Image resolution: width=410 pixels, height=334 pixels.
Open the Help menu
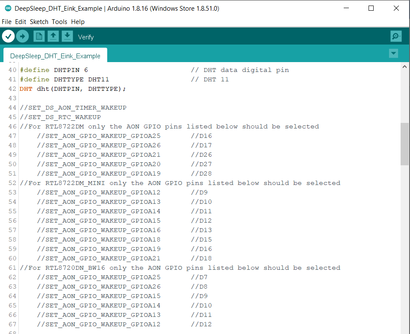point(78,22)
